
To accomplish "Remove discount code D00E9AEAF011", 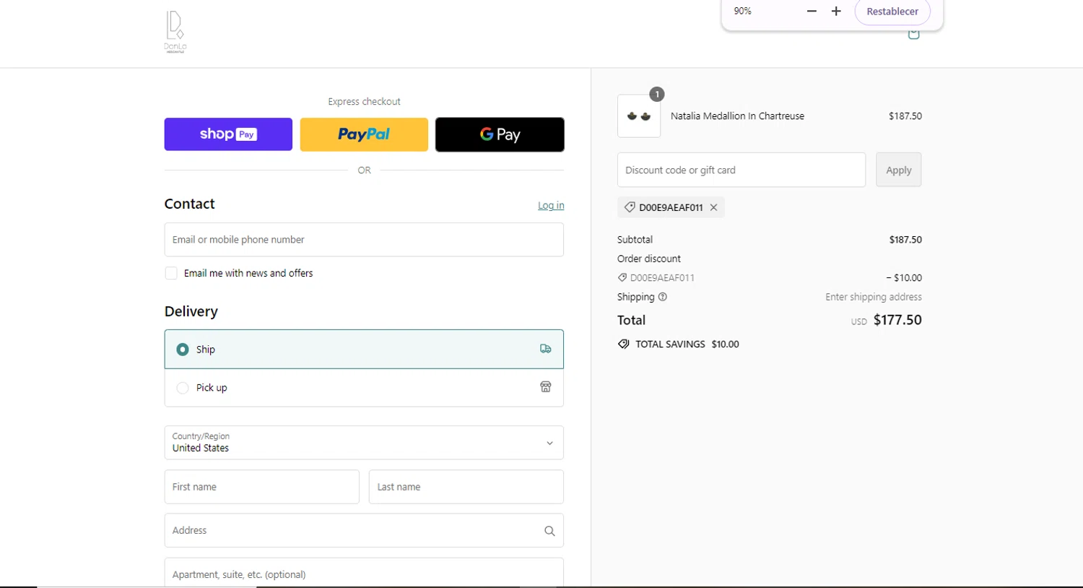I will pyautogui.click(x=713, y=207).
